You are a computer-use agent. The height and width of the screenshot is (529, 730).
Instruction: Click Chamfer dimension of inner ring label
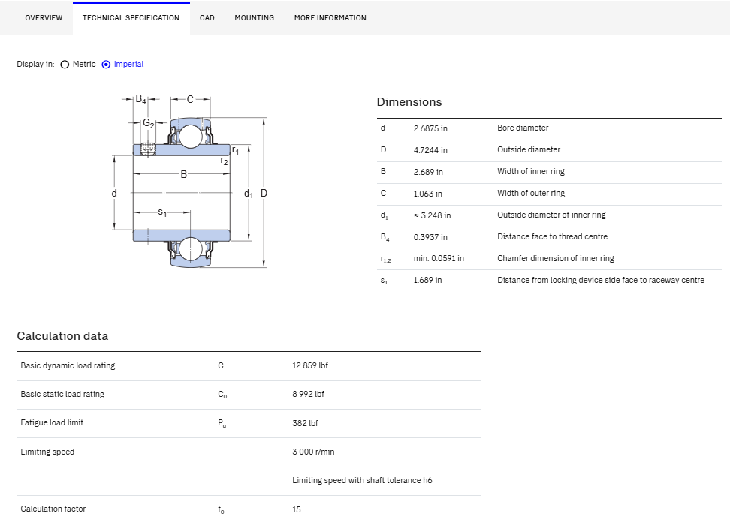tap(556, 258)
